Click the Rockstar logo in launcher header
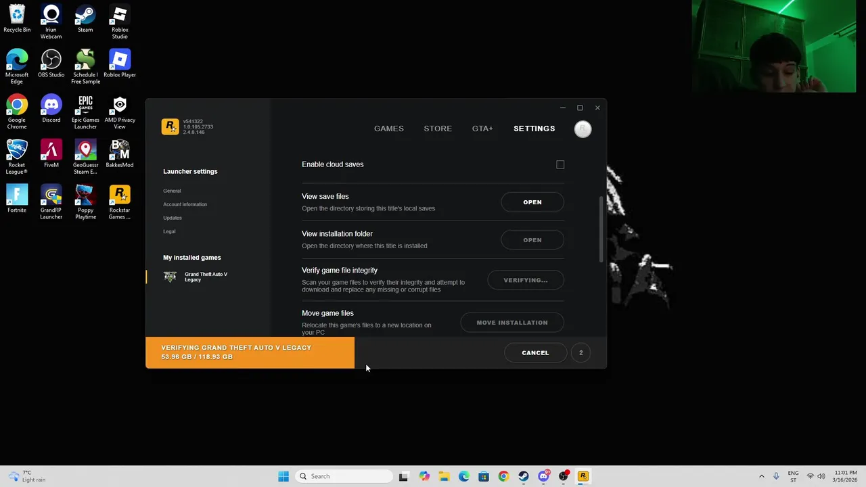The width and height of the screenshot is (866, 487). [x=170, y=126]
